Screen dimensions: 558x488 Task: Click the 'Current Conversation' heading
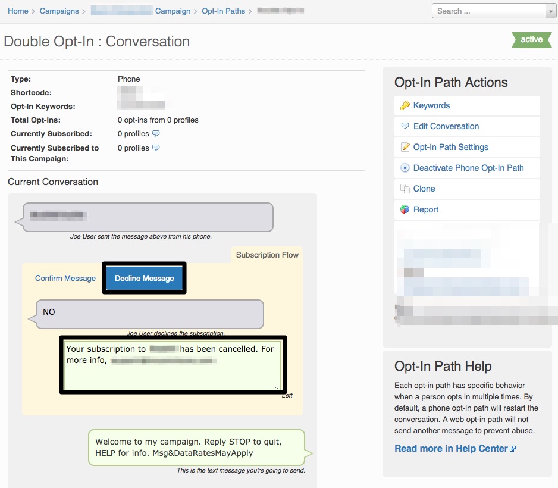coord(53,182)
